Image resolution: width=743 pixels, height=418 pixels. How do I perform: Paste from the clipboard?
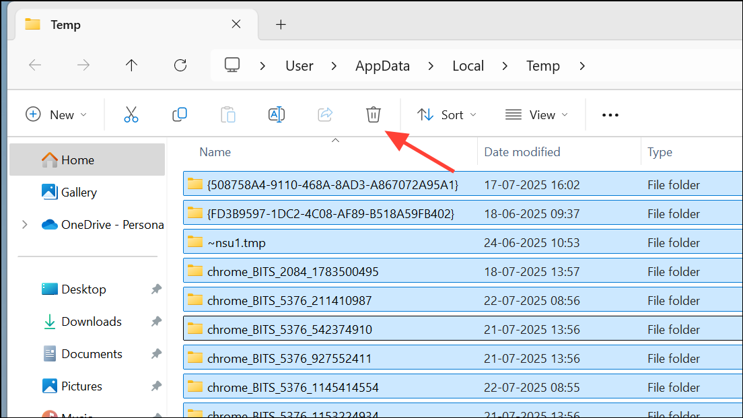[228, 114]
